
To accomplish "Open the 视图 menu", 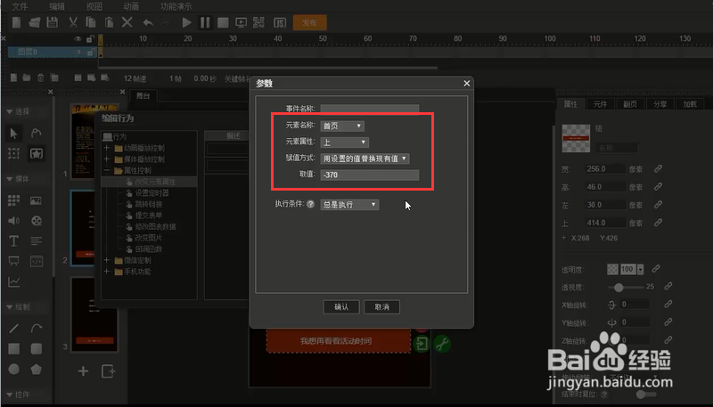I will click(94, 6).
